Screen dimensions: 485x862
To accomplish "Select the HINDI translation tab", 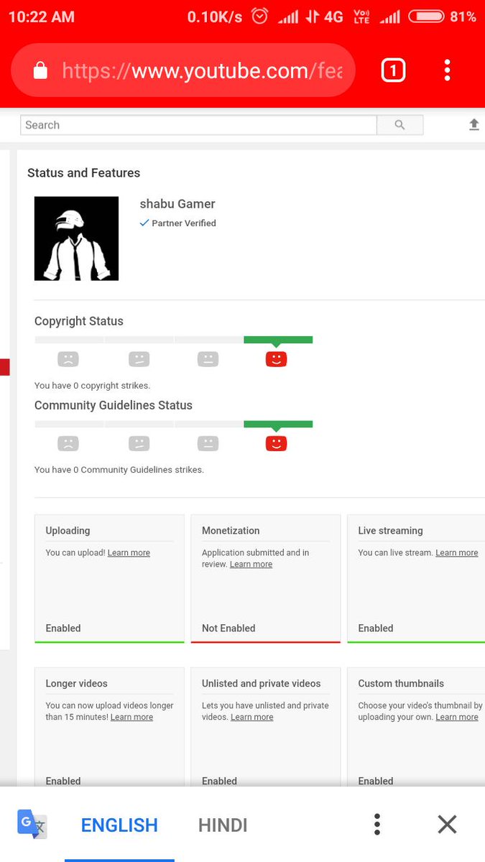I will (x=223, y=825).
